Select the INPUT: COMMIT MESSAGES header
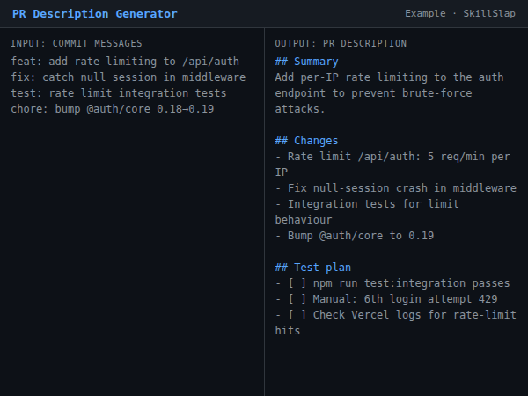Viewport: 528px width, 396px height. (x=77, y=43)
